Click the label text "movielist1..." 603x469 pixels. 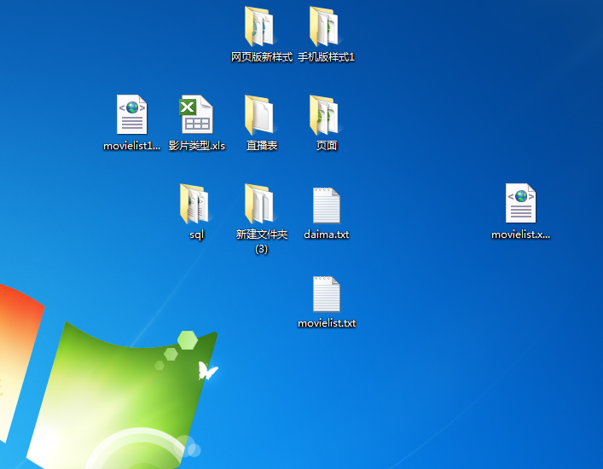point(132,146)
